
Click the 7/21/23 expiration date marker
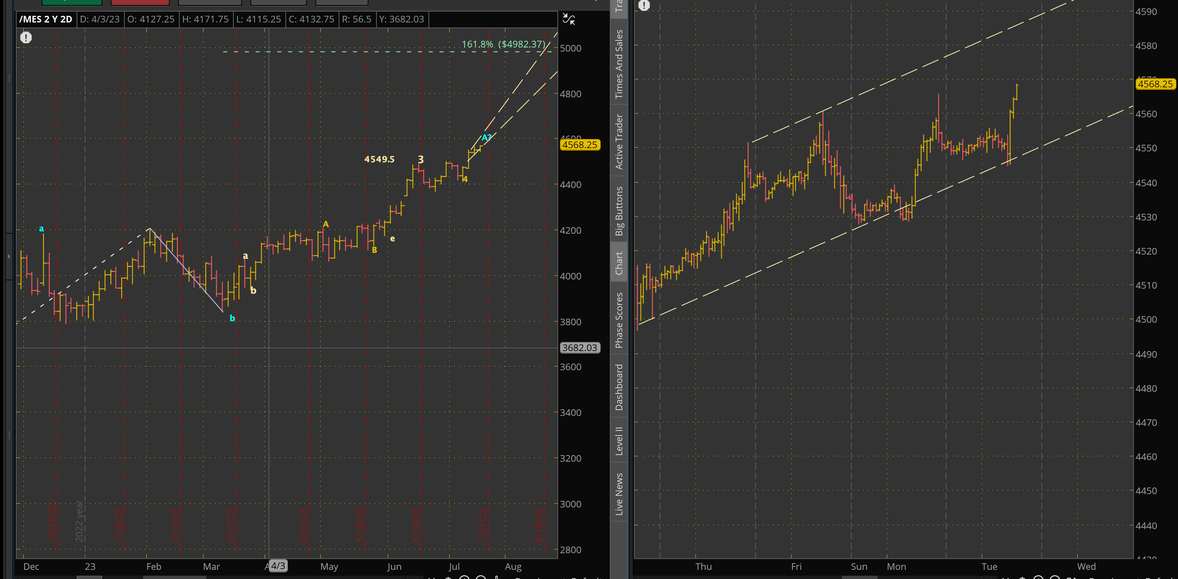483,525
